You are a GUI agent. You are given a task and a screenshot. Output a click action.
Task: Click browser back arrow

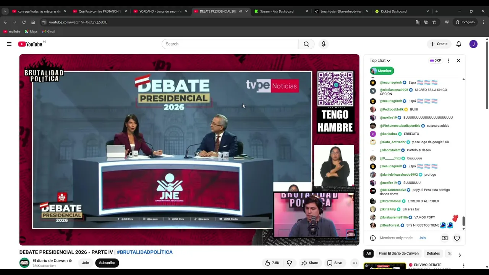(x=5, y=22)
